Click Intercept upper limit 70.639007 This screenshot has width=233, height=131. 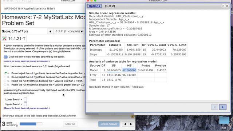tap(179, 50)
